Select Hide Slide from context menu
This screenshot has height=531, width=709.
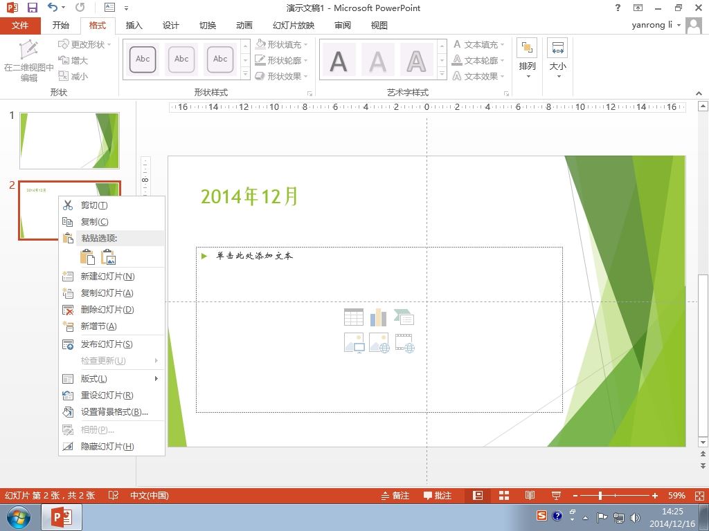(111, 447)
